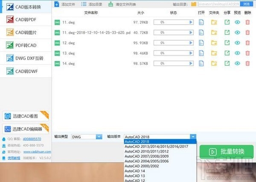Choose AutoCAD 2007/2008/2009 option
Viewport: 256px width, 182px height.
tap(160, 156)
